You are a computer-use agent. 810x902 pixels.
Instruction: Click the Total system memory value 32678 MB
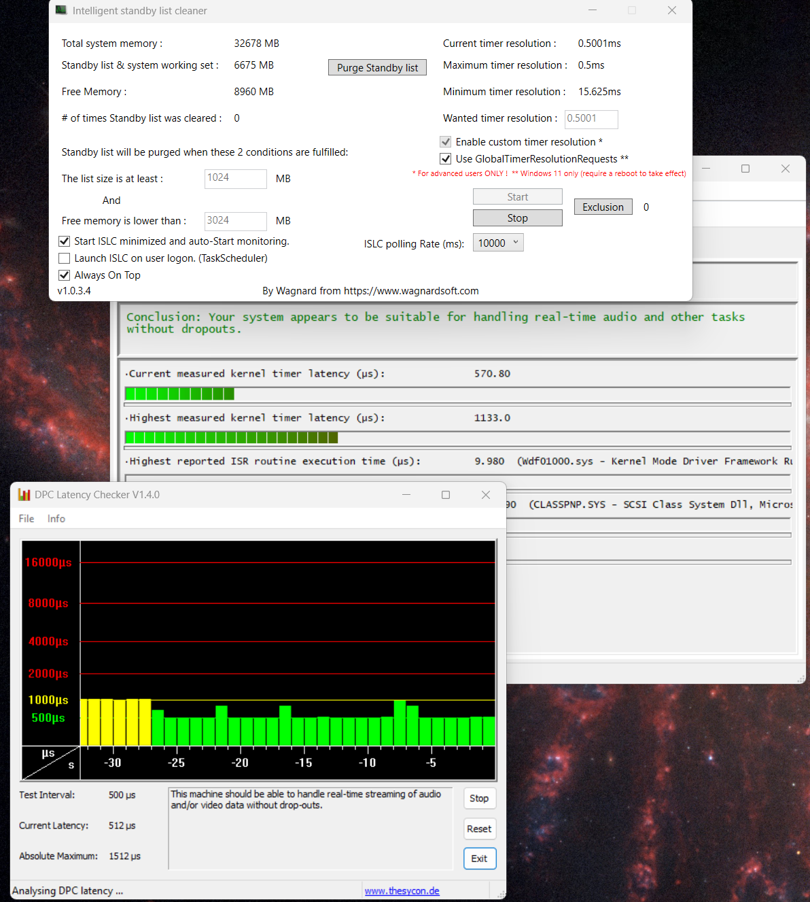tap(257, 44)
